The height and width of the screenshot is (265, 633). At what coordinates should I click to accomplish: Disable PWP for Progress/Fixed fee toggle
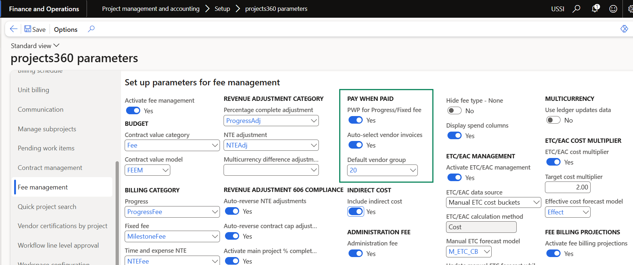point(355,120)
